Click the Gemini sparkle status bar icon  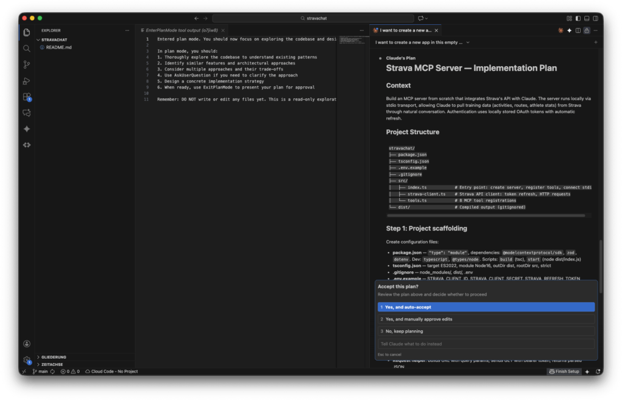click(587, 372)
